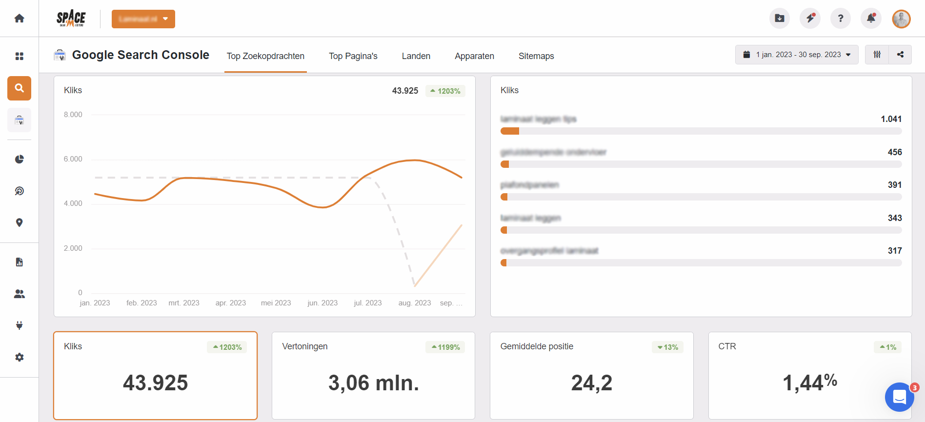Click the 13% badge on Gemiddelde positie card

(x=667, y=347)
